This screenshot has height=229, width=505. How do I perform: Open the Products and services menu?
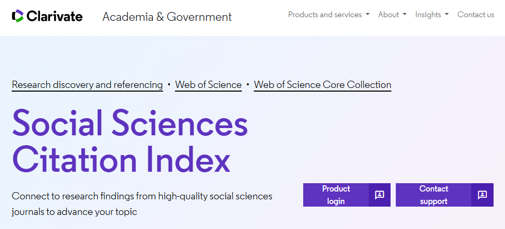(x=325, y=15)
